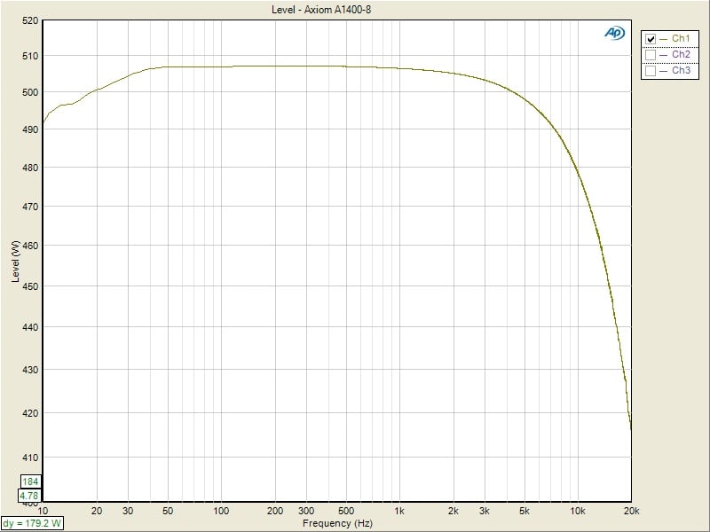Enable the Ch3 trace checkbox
This screenshot has height=532, width=710.
pyautogui.click(x=651, y=71)
